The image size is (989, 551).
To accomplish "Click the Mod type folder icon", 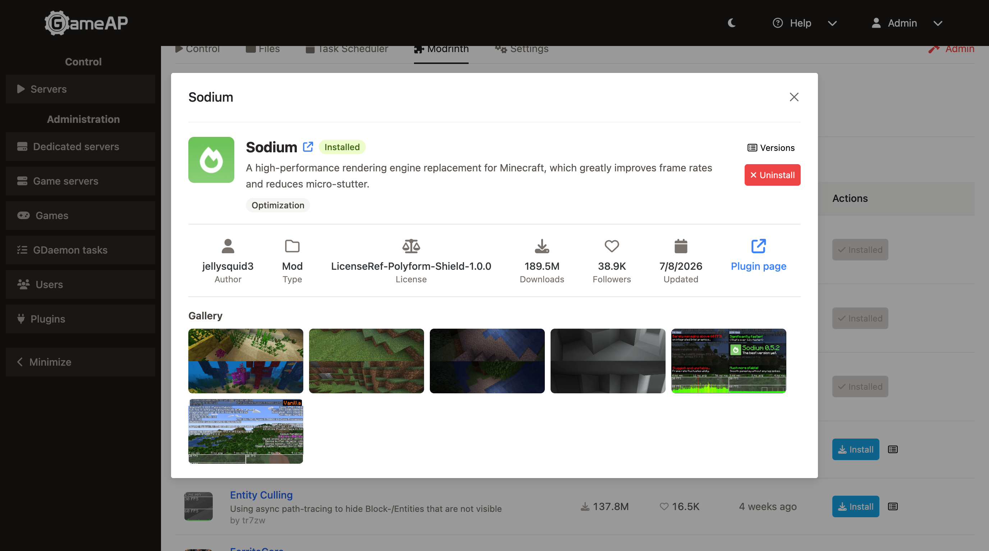I will point(292,246).
